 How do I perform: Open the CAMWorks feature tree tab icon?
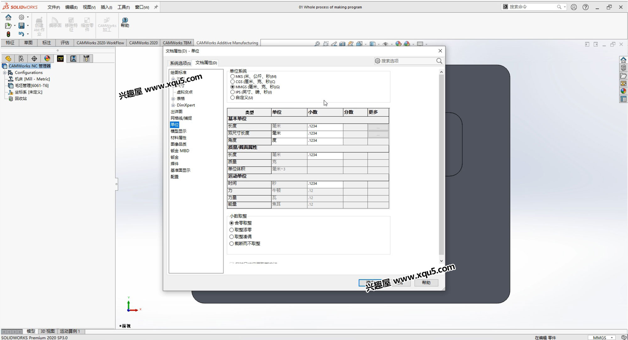click(x=60, y=58)
